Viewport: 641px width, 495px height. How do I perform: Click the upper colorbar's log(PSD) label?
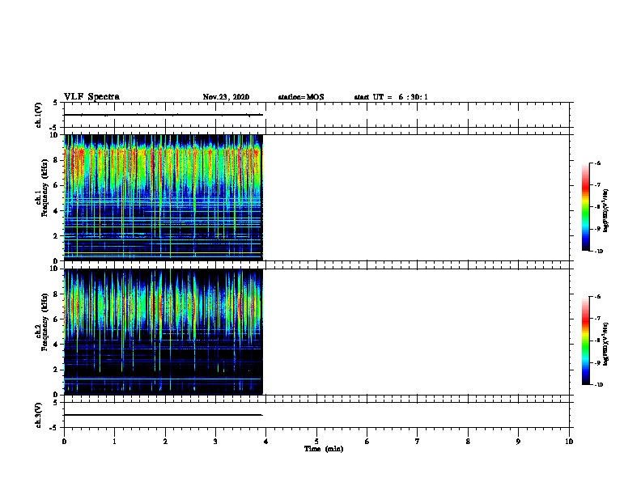coord(605,210)
